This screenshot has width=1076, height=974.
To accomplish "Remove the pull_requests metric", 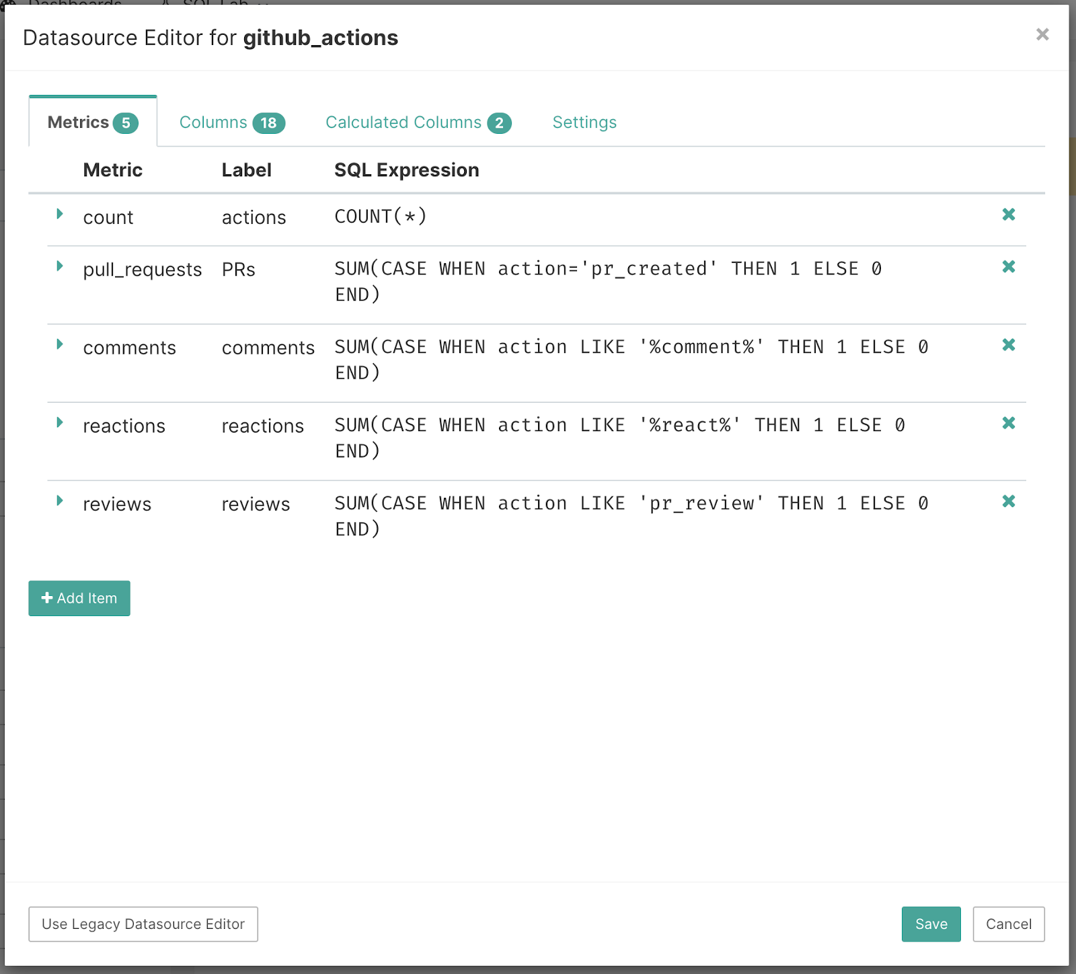I will pyautogui.click(x=1008, y=267).
